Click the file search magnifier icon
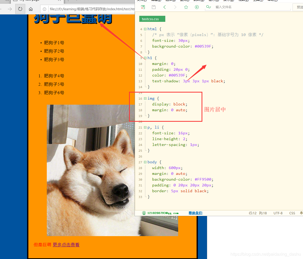Screen dimensions: 303x259 (x=208, y=7)
